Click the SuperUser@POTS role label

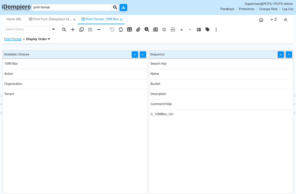(269, 4)
